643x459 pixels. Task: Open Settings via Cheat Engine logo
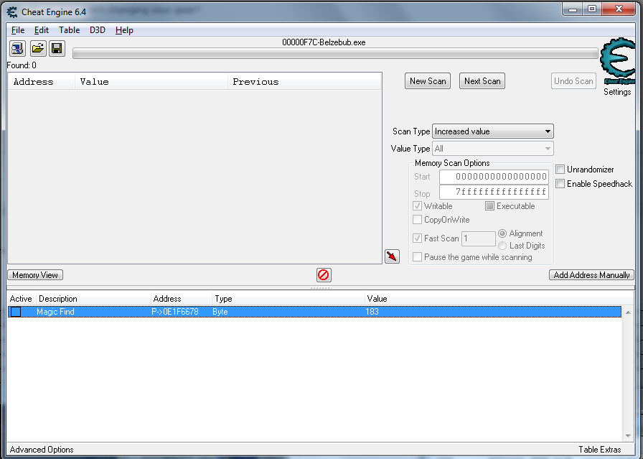click(618, 61)
